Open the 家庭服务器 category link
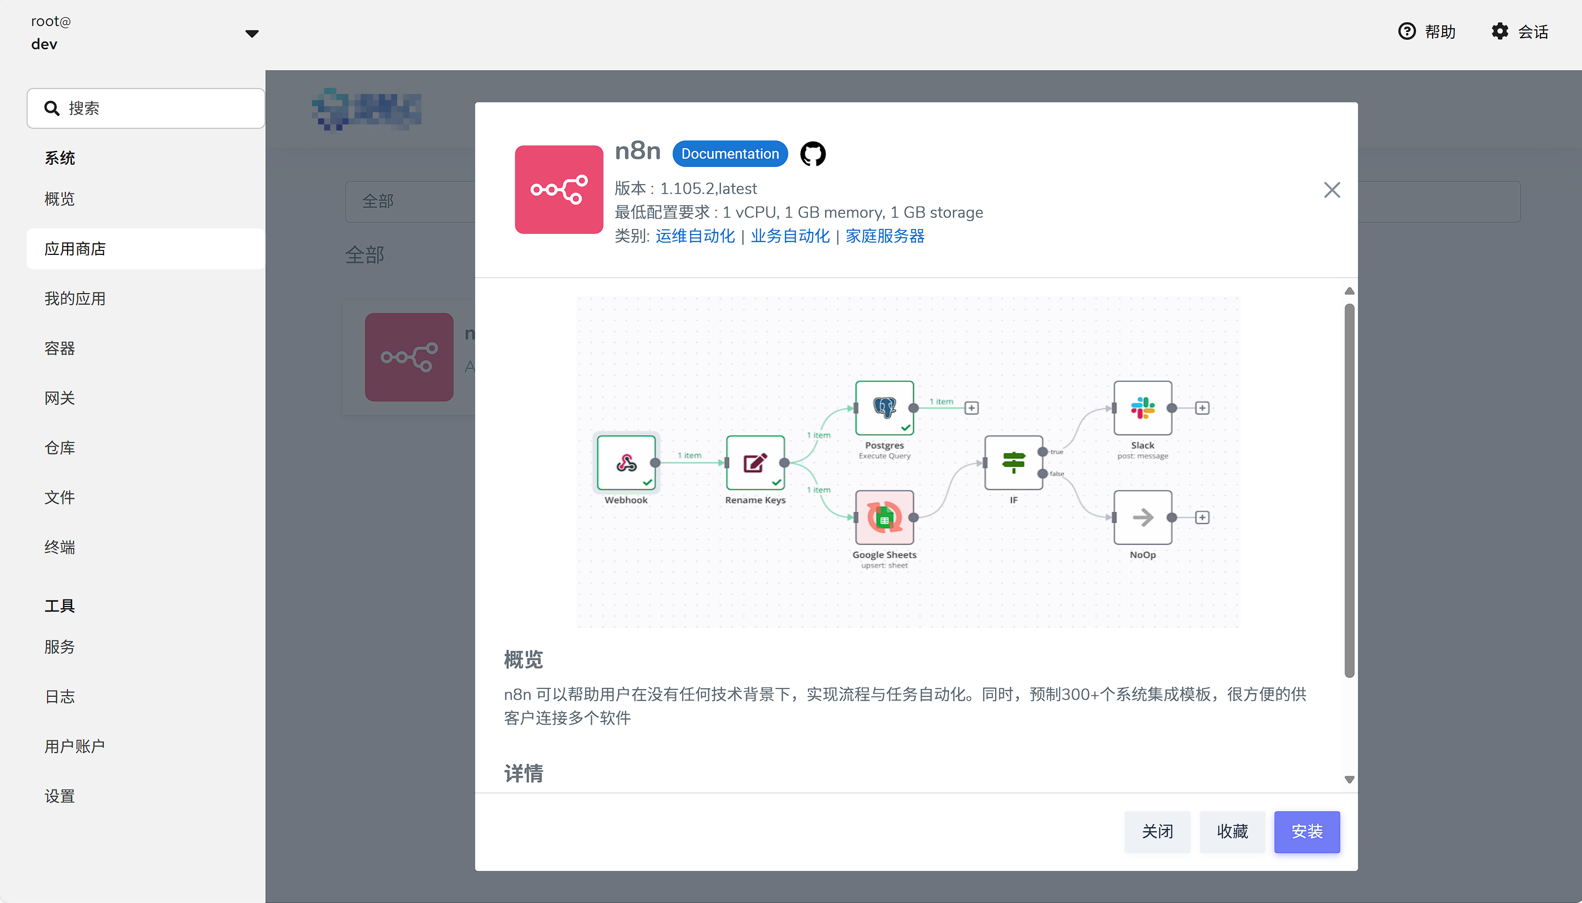Screen dimensions: 1582x903 884,236
